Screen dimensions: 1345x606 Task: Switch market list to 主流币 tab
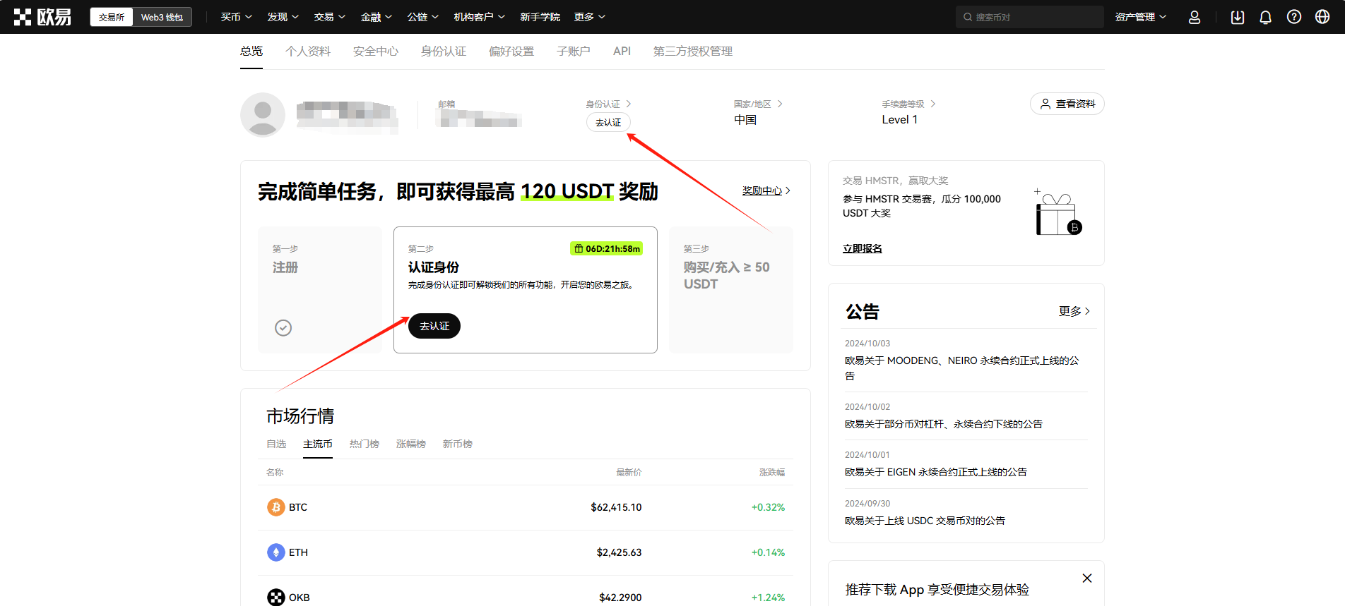318,444
